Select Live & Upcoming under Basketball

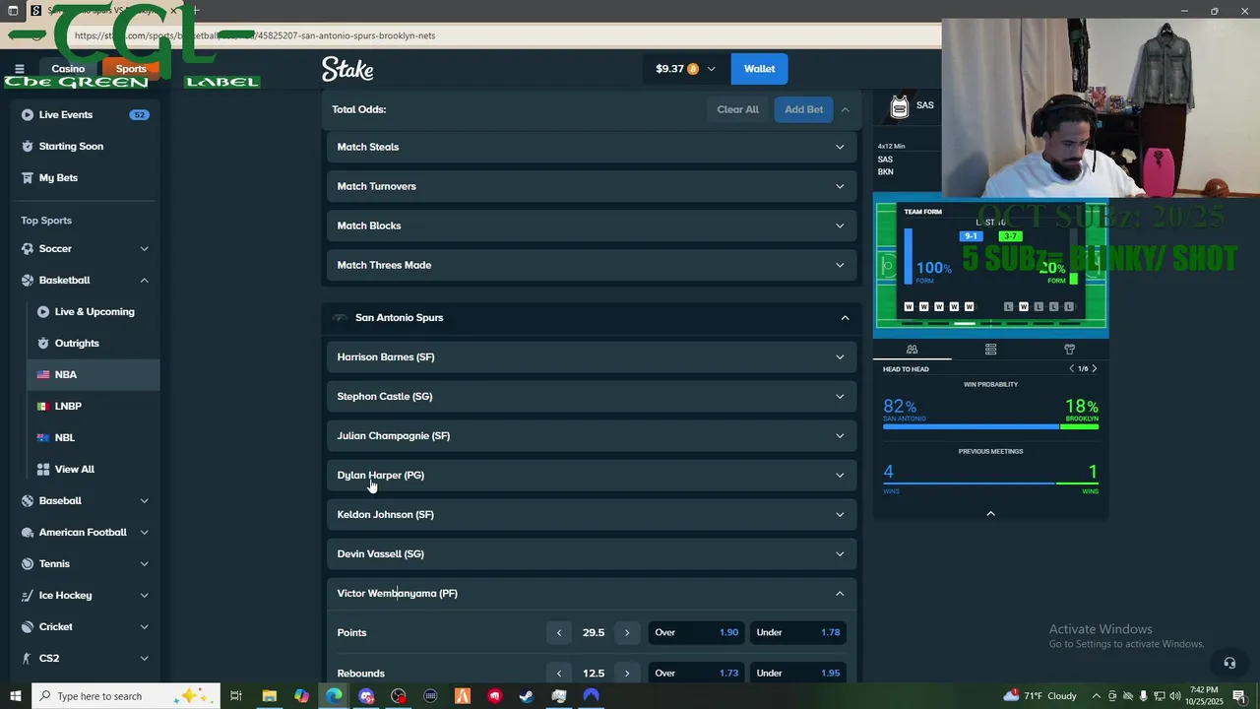click(94, 312)
